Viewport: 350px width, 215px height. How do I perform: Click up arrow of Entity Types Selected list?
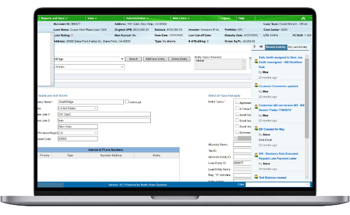[x=244, y=61]
